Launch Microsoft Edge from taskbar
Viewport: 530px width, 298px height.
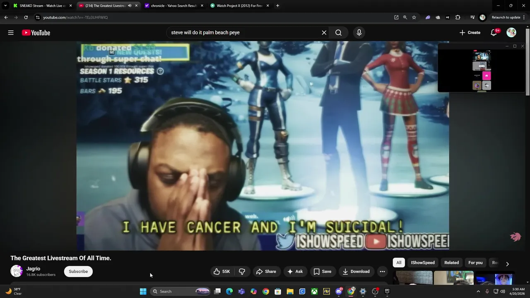click(229, 291)
